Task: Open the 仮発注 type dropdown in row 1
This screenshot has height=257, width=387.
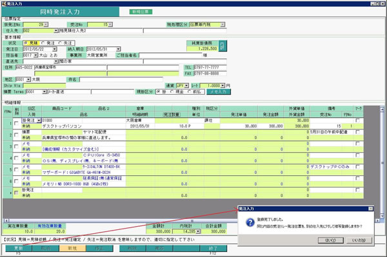Action: tap(39, 120)
